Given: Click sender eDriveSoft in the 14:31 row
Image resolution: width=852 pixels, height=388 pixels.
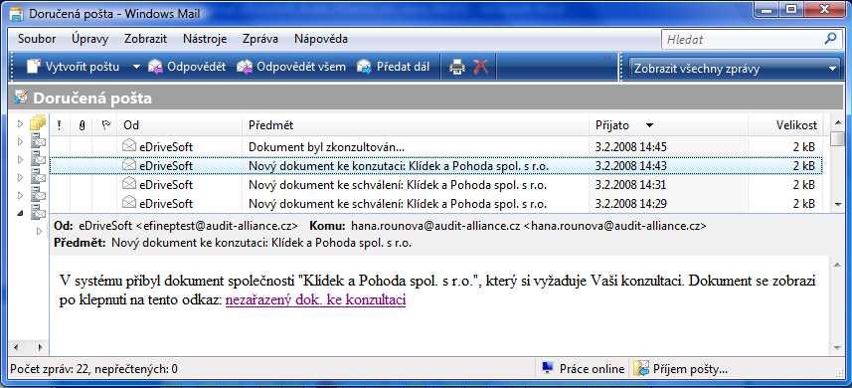Looking at the screenshot, I should pyautogui.click(x=166, y=185).
